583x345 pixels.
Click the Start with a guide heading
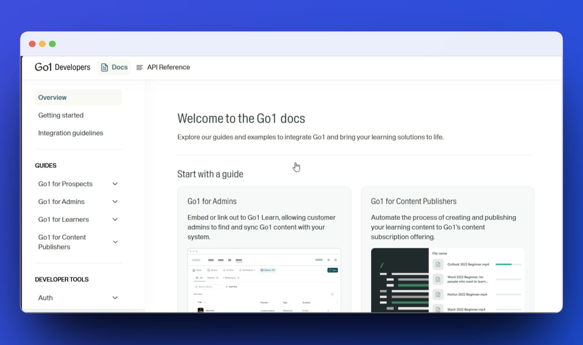pyautogui.click(x=210, y=174)
